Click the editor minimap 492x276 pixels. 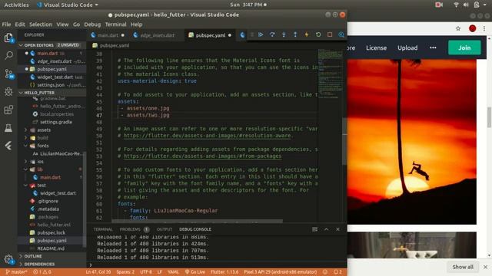click(330, 74)
